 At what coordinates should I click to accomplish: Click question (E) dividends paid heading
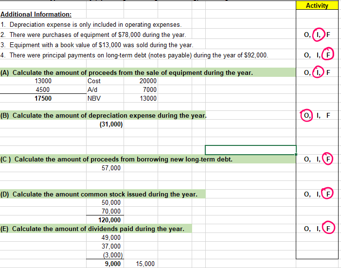tap(96, 229)
